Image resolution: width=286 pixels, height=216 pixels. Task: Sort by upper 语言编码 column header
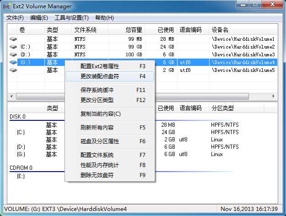[x=194, y=30]
